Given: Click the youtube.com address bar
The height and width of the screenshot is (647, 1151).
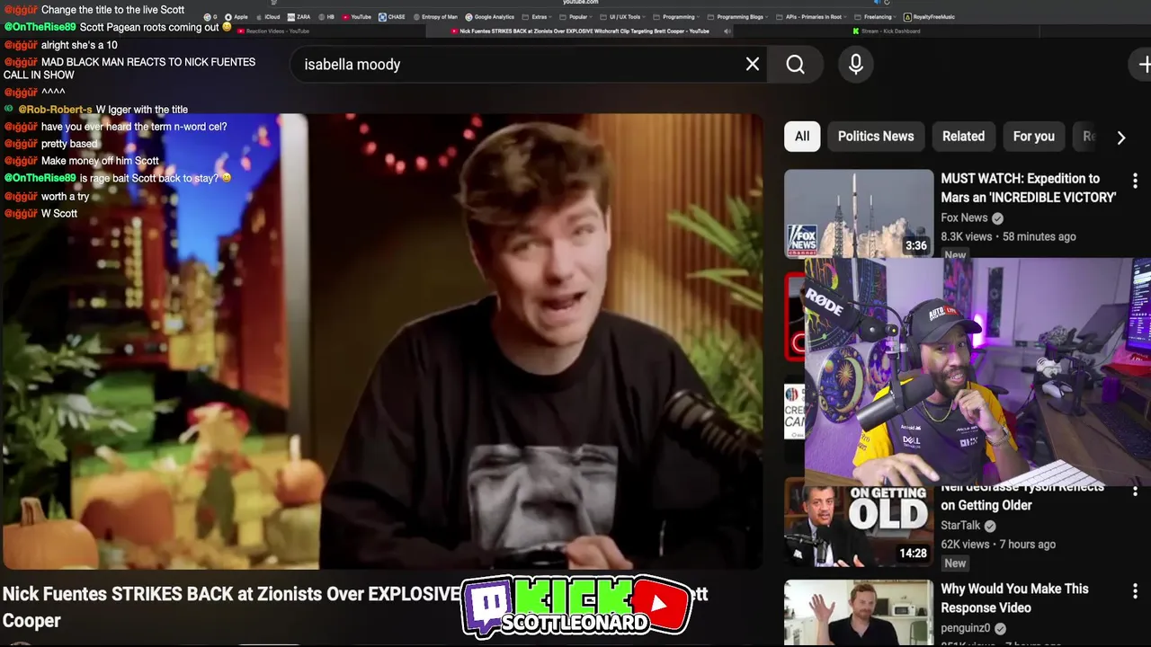Looking at the screenshot, I should [x=580, y=3].
